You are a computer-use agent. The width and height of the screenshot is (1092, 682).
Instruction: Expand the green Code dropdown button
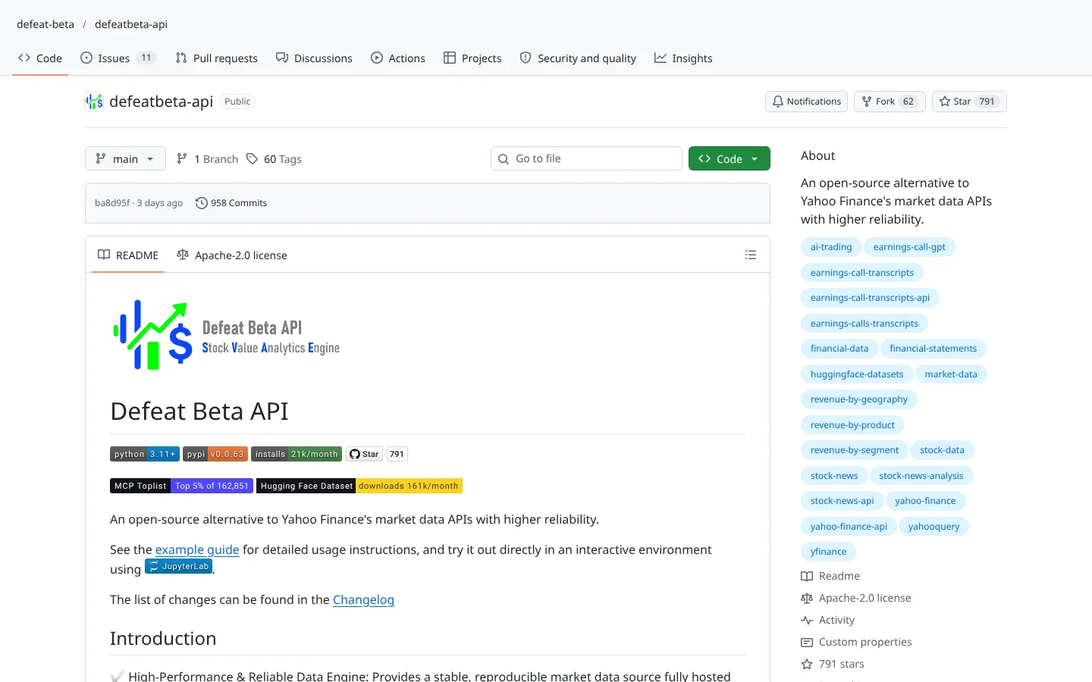[729, 158]
